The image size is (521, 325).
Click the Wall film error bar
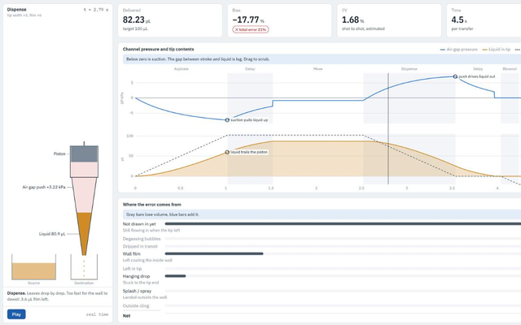click(214, 253)
